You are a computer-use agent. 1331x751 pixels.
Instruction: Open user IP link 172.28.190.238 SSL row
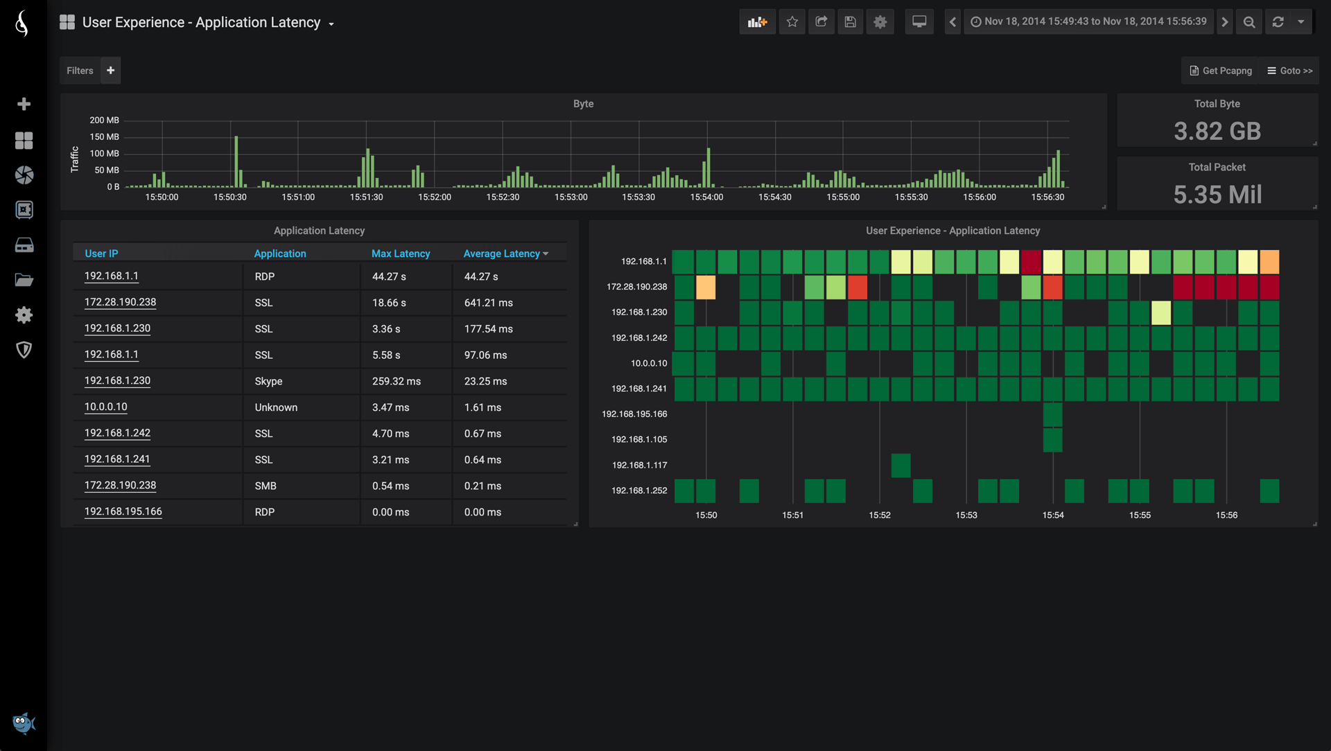pos(120,302)
